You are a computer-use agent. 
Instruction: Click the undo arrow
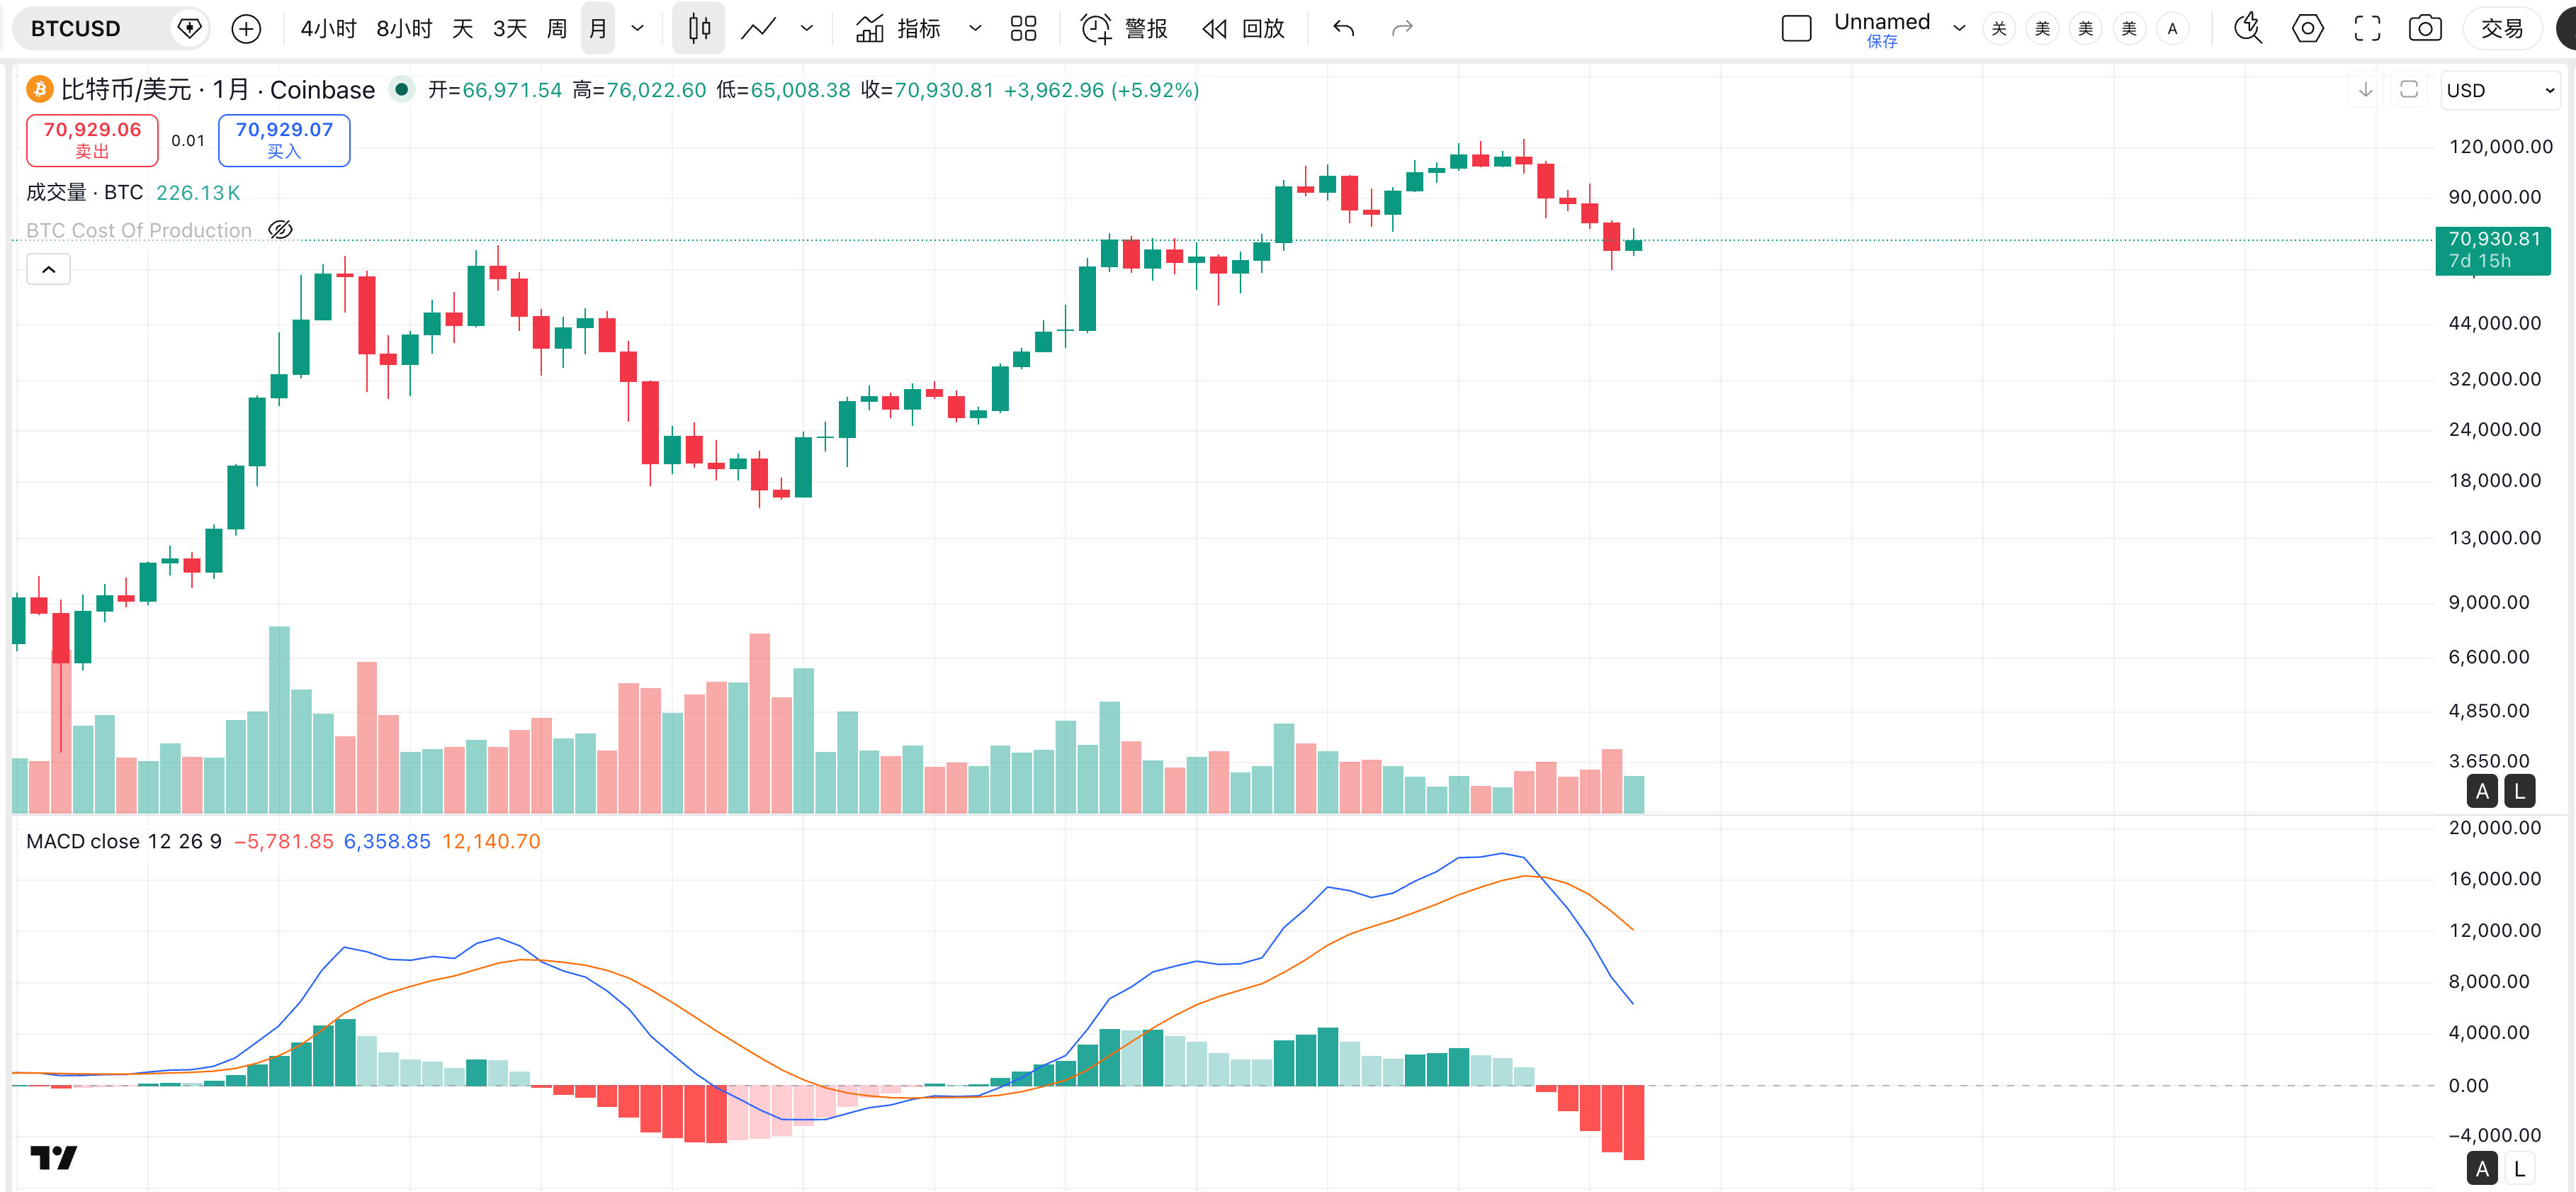[x=1344, y=28]
